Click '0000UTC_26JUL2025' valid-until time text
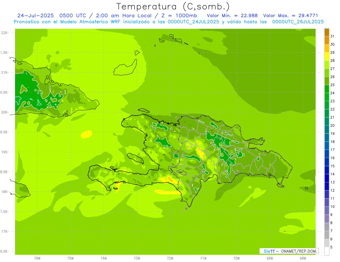This screenshot has height=262, width=340. coord(298,22)
